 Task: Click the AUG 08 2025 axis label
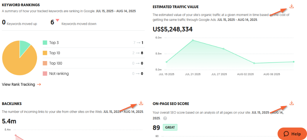point(272,74)
